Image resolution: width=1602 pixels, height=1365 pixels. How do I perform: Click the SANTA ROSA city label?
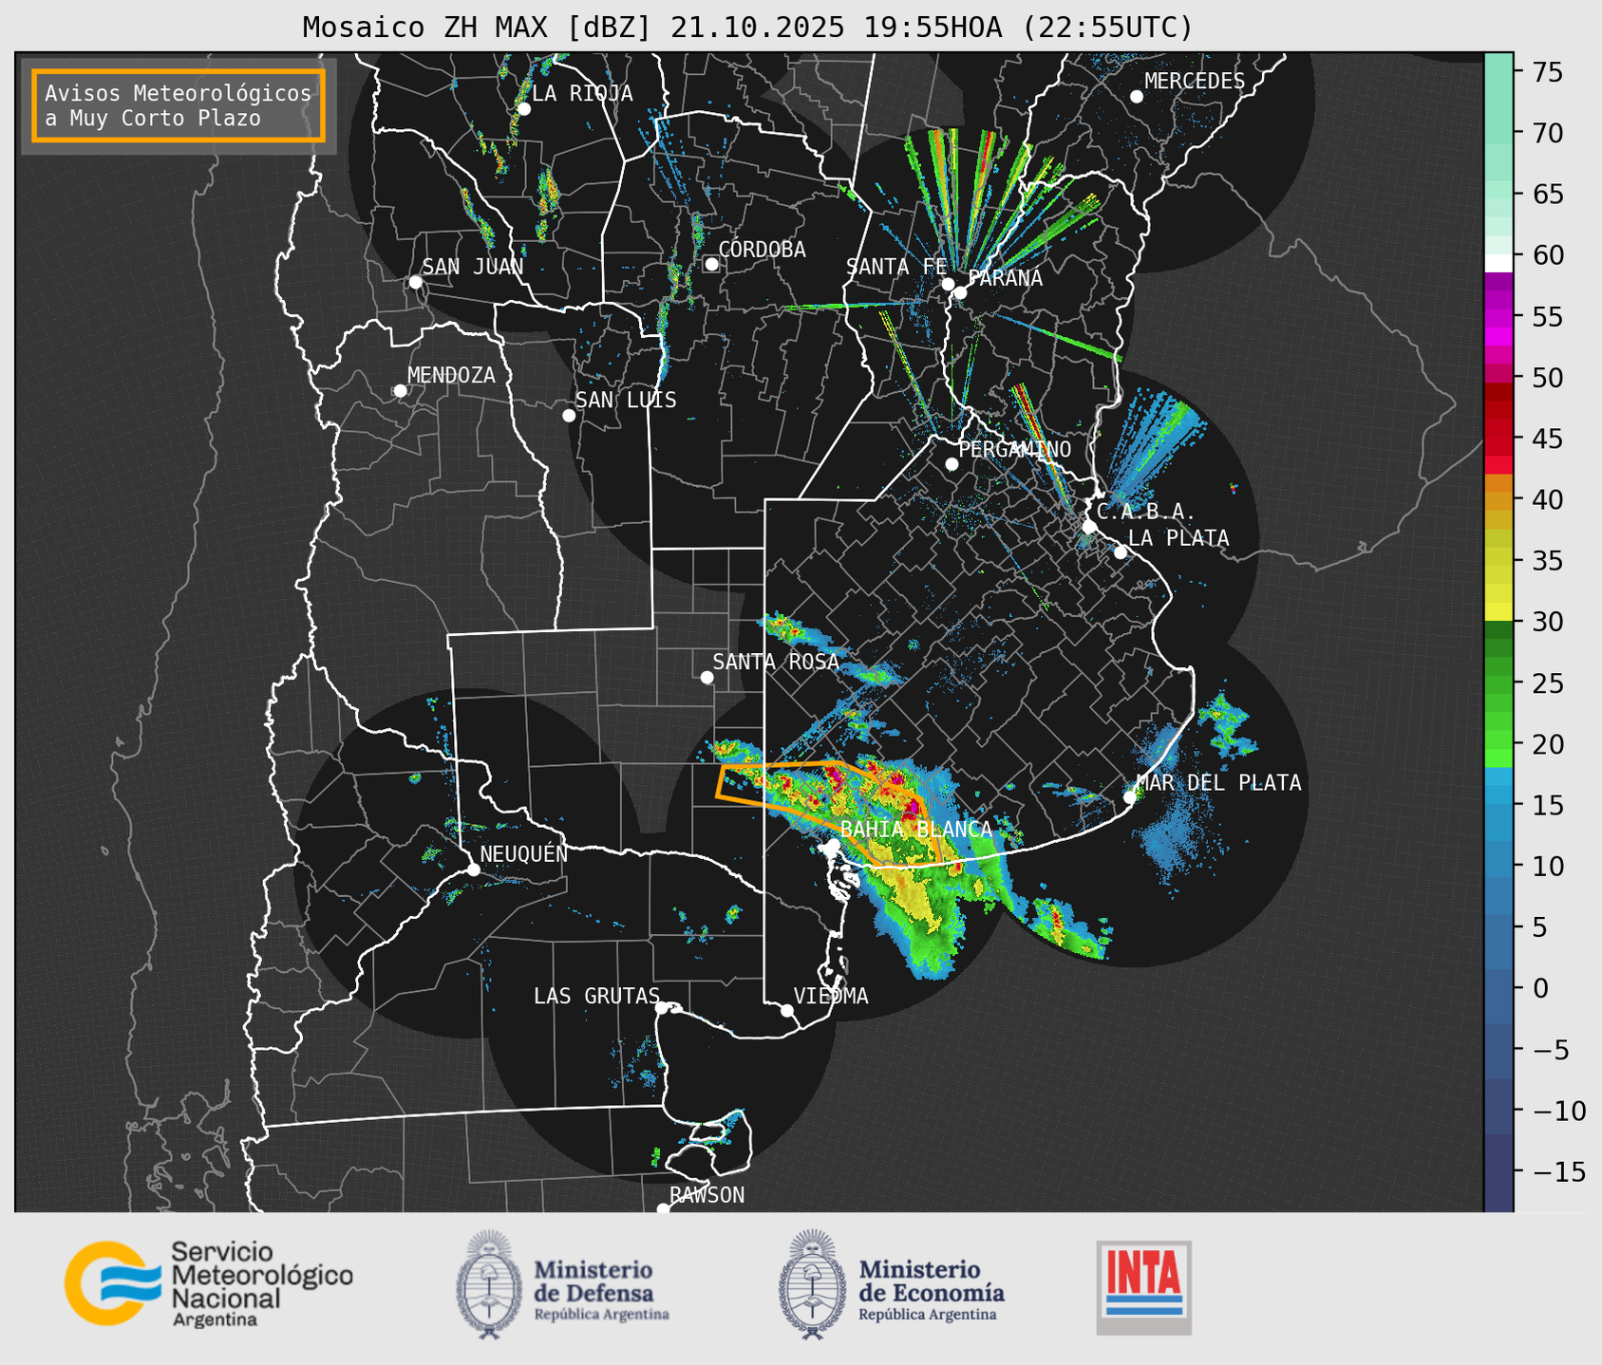pos(776,662)
